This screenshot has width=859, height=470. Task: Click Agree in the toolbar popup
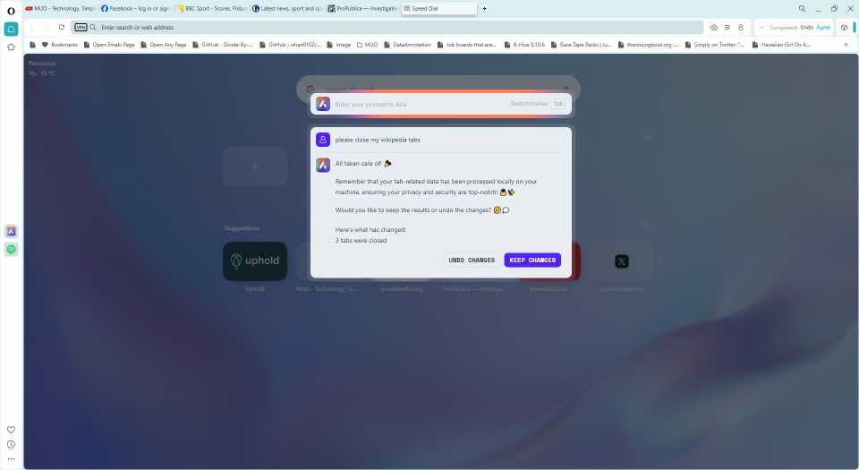[823, 28]
